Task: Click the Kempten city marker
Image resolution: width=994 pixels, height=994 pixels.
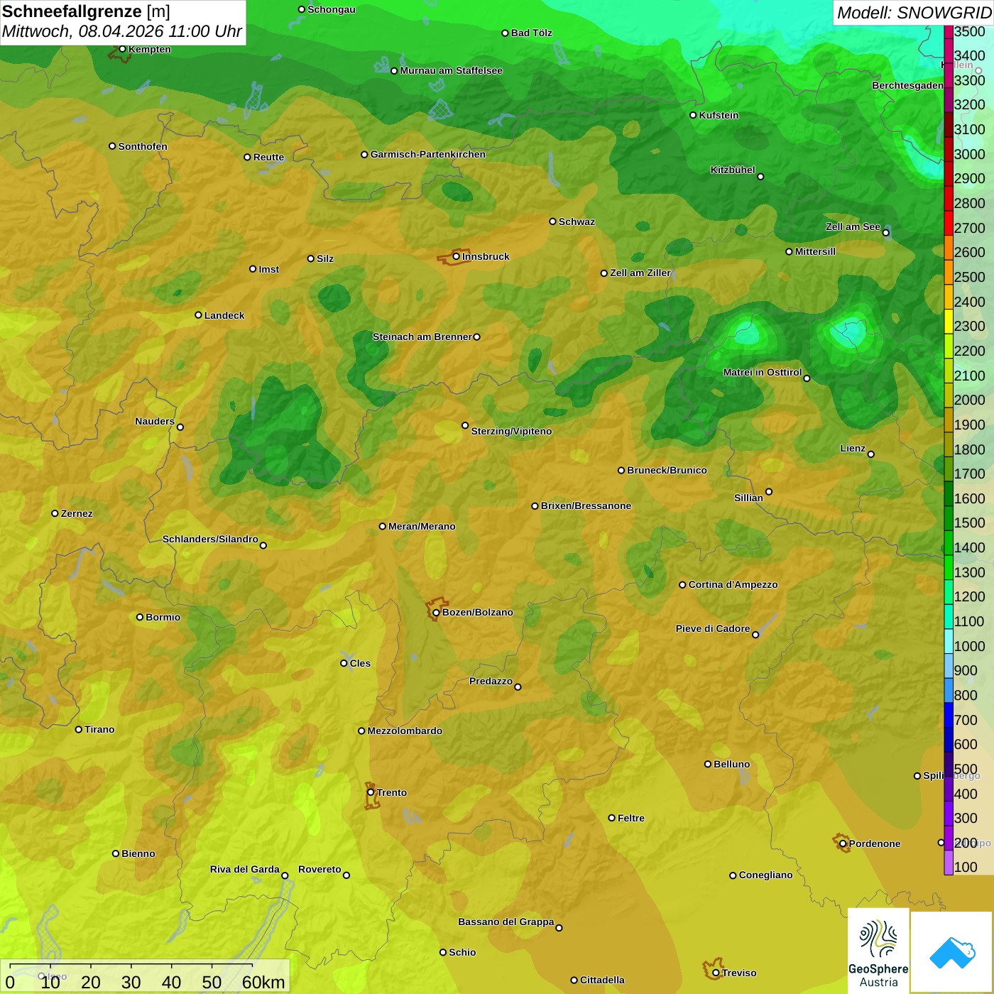Action: tap(122, 49)
